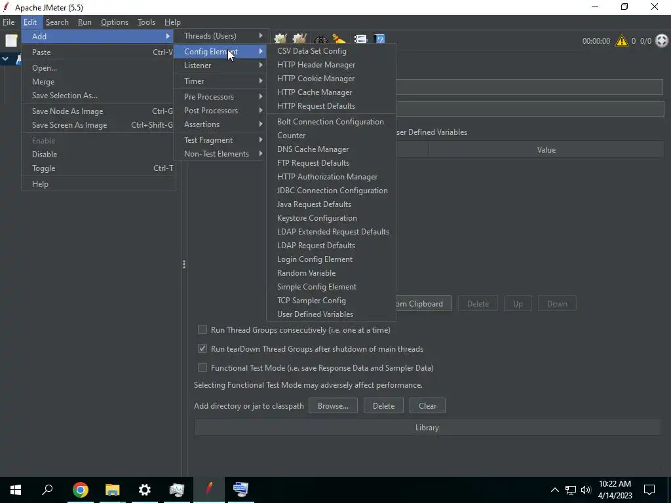Open the File menu
Image resolution: width=671 pixels, height=503 pixels.
pos(9,22)
